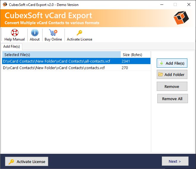
Task: Click the Help Manual toolbar label
Action: click(15, 39)
